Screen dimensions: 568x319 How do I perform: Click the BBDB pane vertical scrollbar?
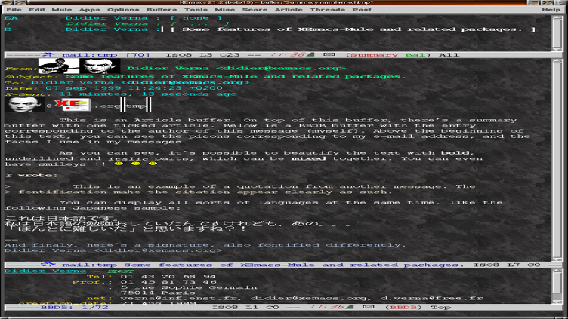tap(557, 284)
